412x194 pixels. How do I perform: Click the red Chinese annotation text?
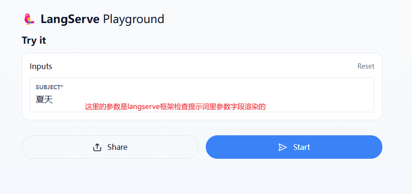175,107
